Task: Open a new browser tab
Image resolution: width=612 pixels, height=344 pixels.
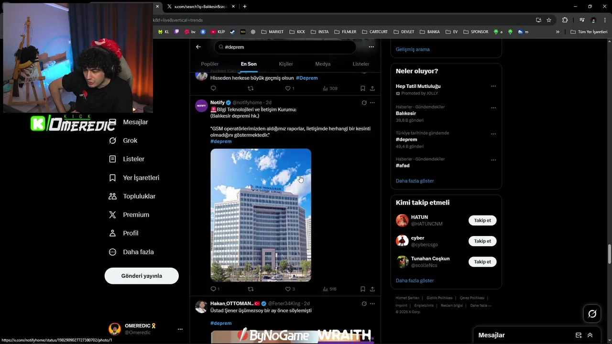Action: 245,7
